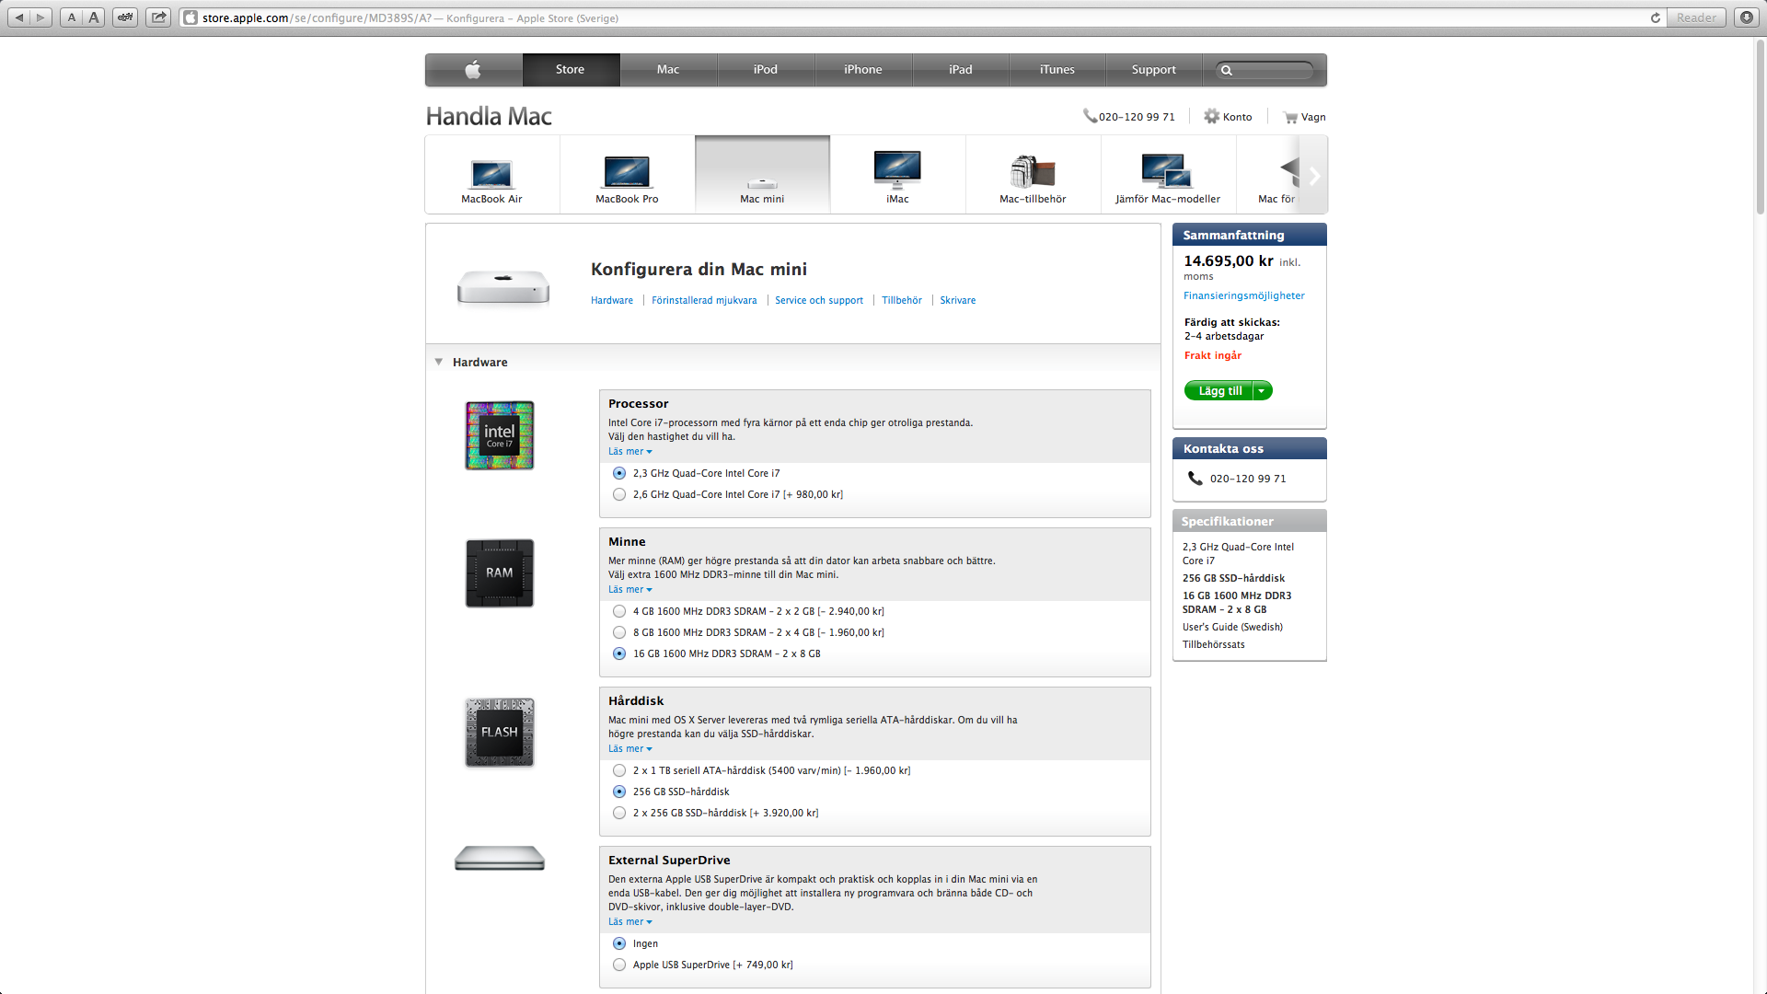Select the iMac product icon

pos(897,171)
